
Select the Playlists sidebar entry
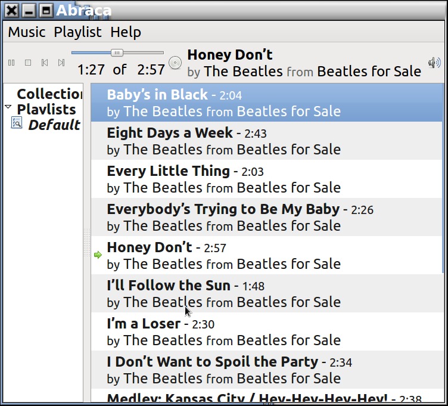tap(46, 110)
